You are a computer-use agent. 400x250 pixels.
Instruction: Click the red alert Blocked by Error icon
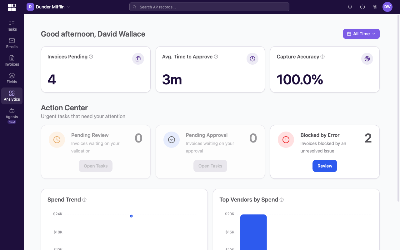click(286, 140)
